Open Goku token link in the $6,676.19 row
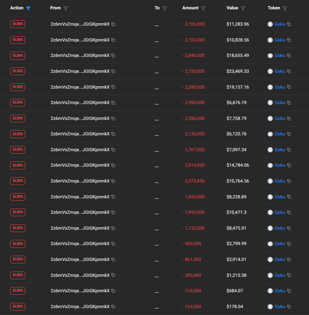Screen dimensions: 309x315 tap(280, 103)
